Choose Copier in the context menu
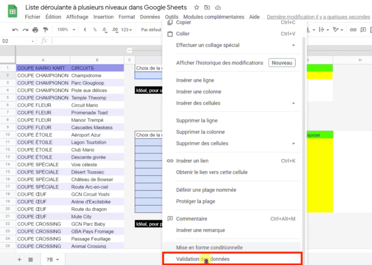 tap(232, 22)
